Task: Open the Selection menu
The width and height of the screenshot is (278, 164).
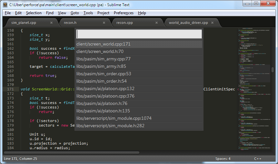Action: point(34,13)
